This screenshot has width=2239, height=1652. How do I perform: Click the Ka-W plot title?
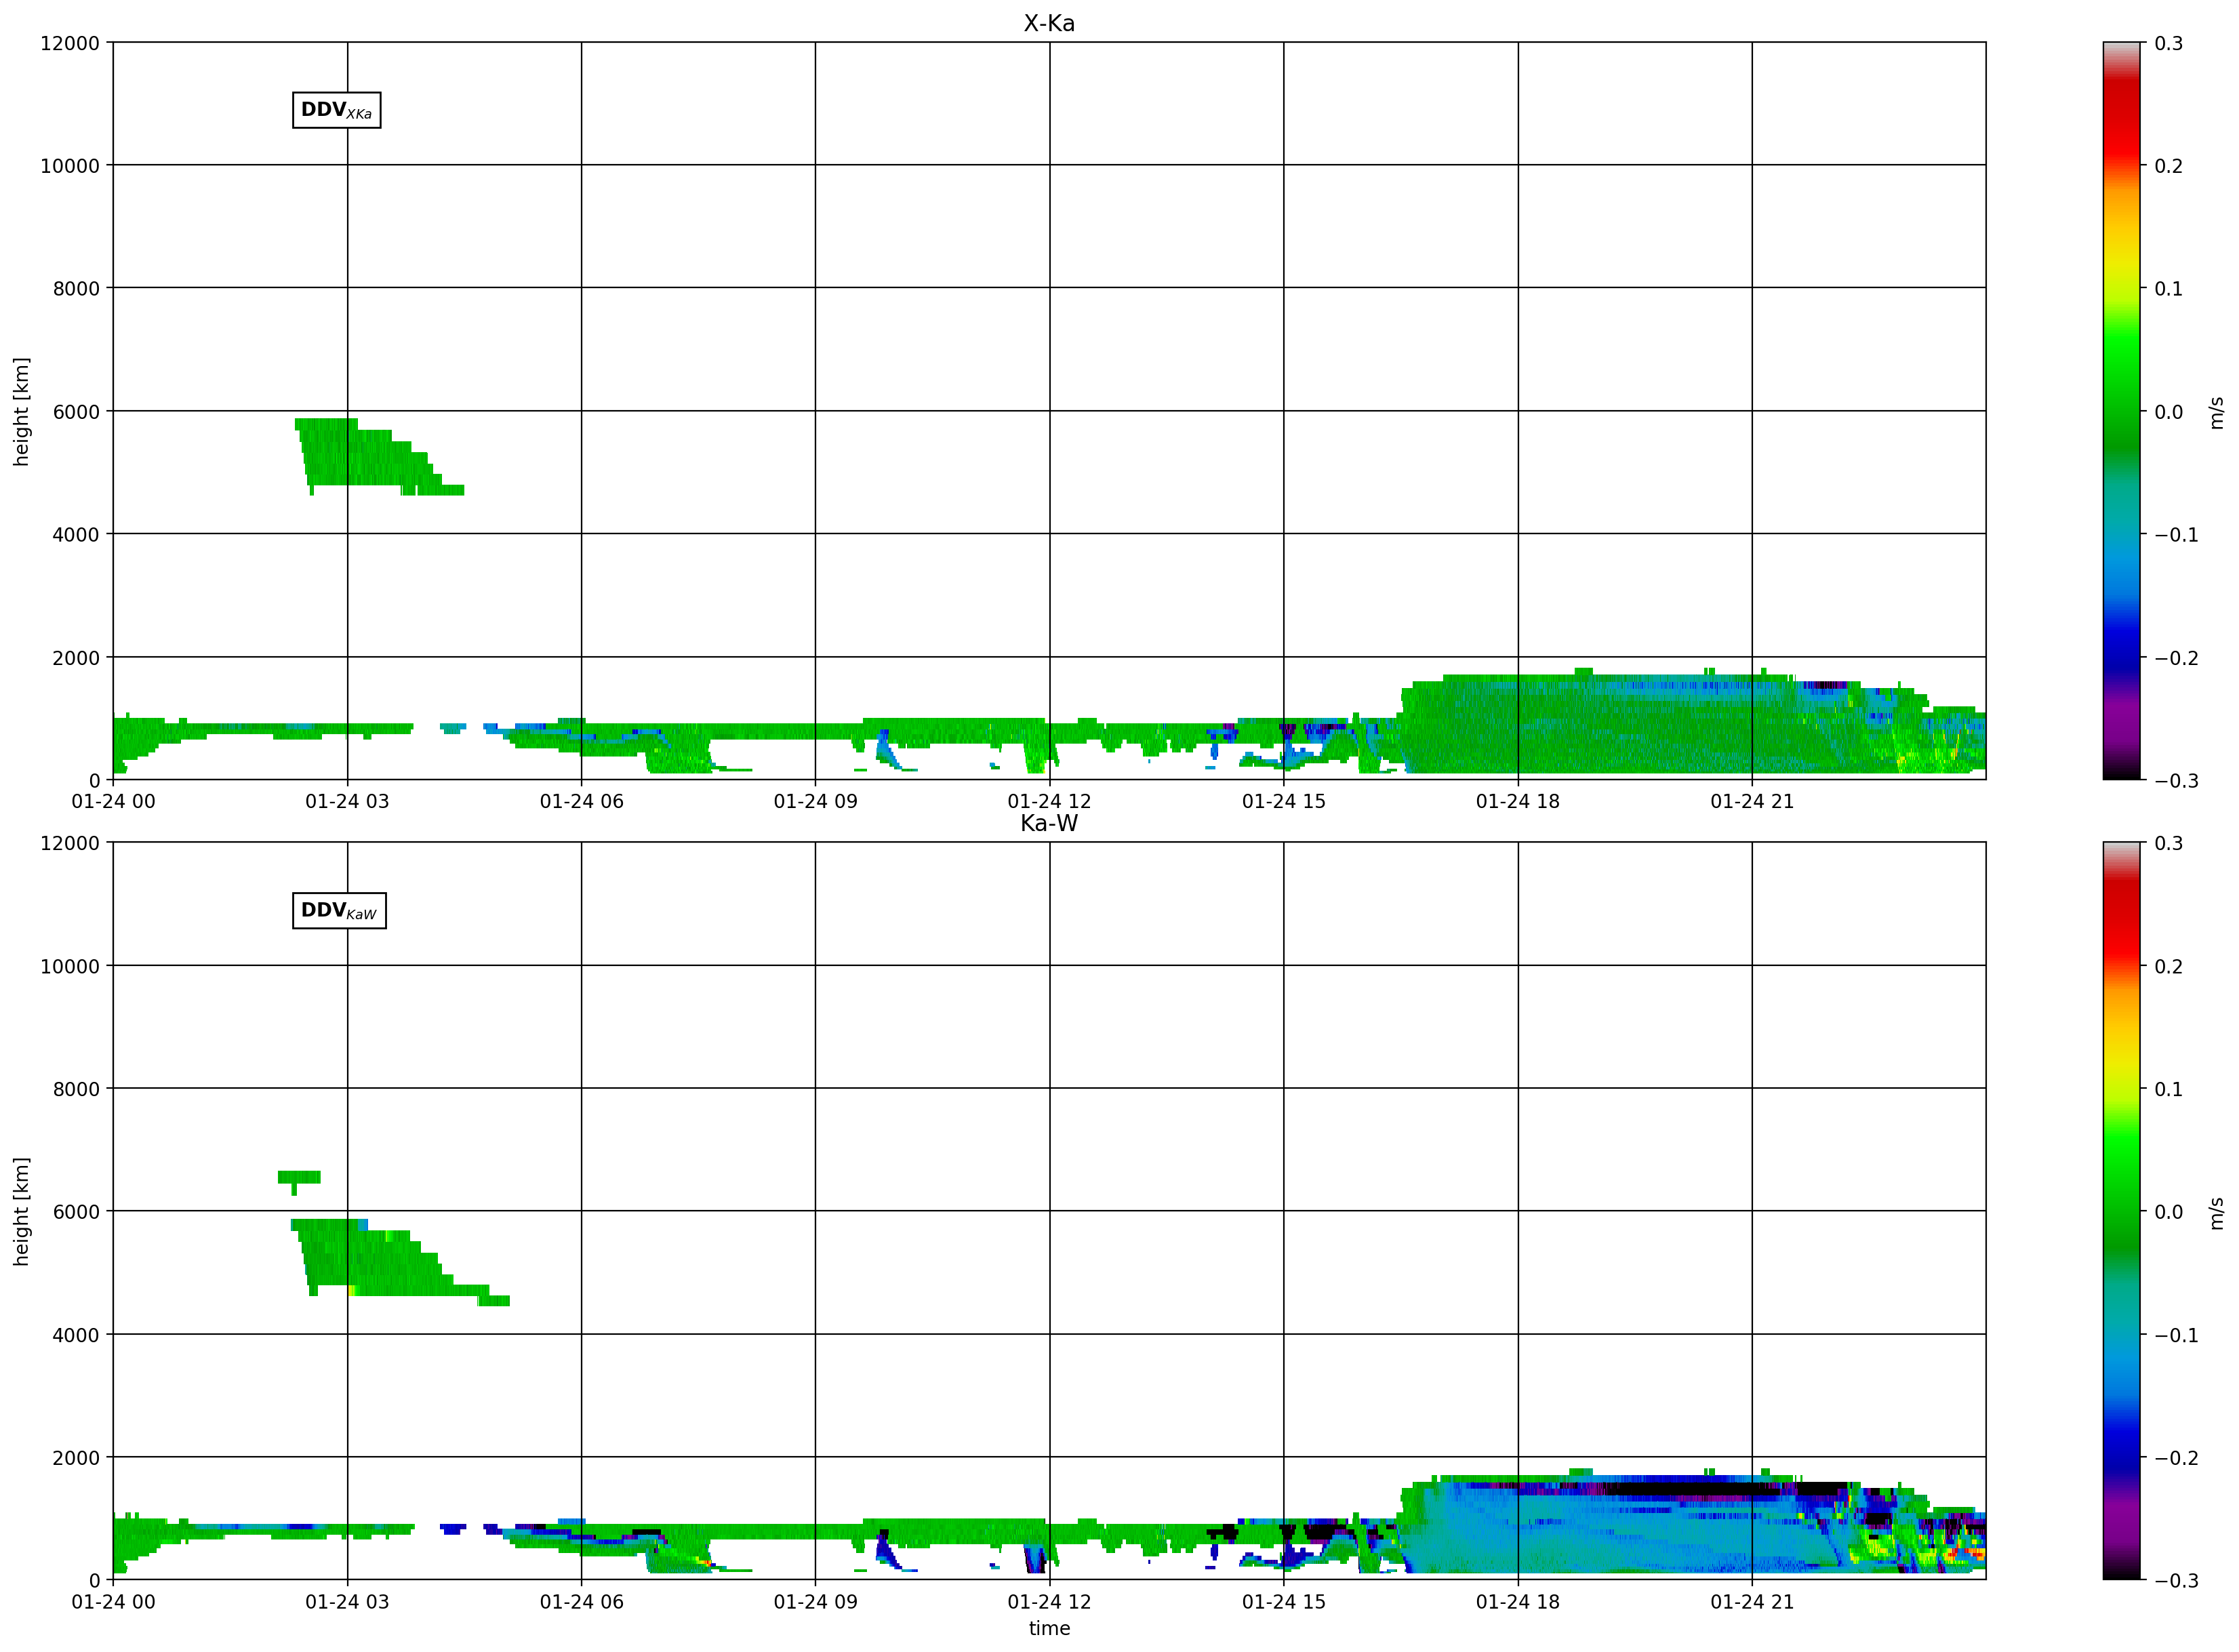[1049, 823]
